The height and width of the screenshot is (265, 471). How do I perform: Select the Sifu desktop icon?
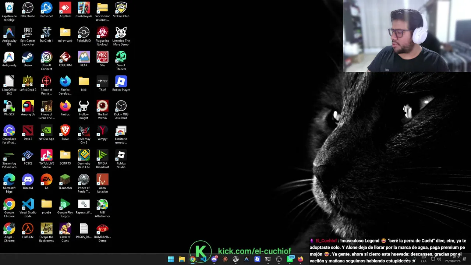pos(102,59)
